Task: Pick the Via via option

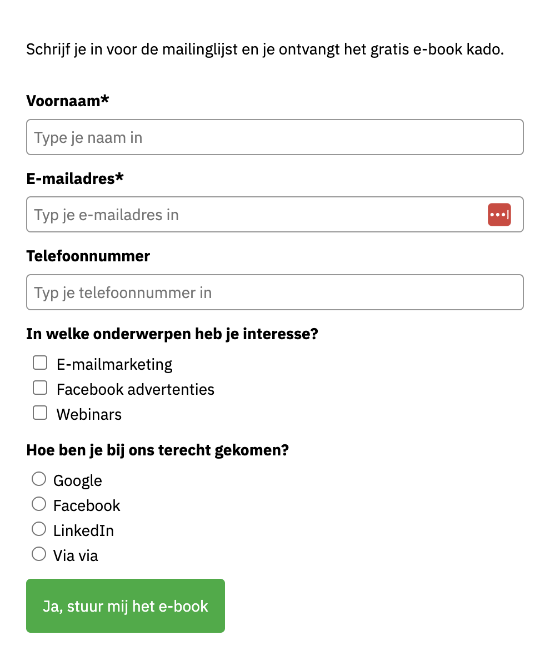Action: (38, 553)
